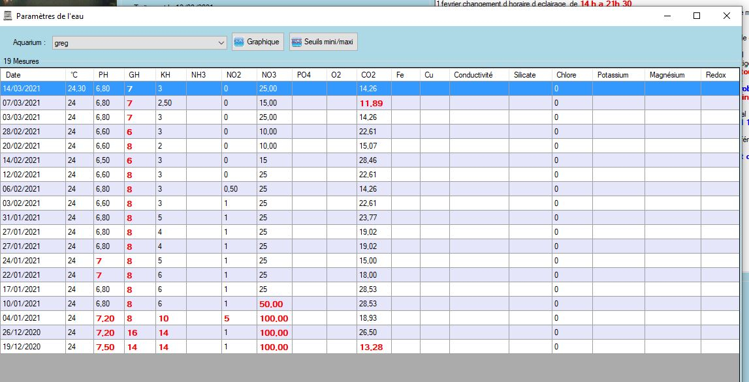Open the Seuils mini/maxi thresholds
The image size is (749, 382).
[323, 42]
